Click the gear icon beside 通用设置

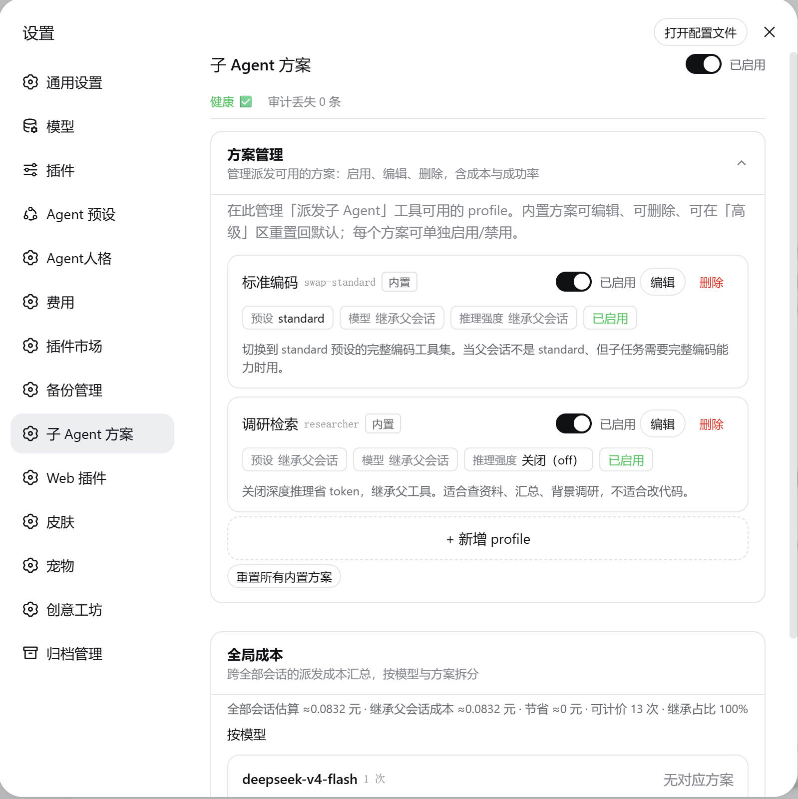(x=30, y=82)
